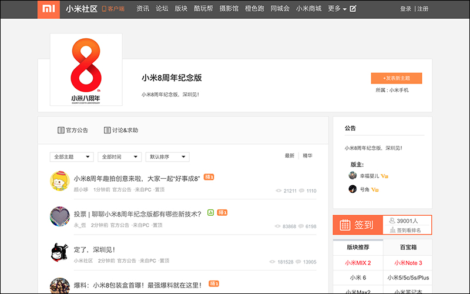Click the ranking chart icon beside 签到看排名
Screen dimensions: 470x294
392,230
